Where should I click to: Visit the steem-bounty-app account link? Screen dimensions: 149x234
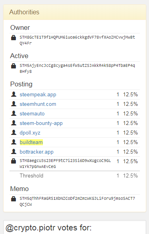pos(41,123)
